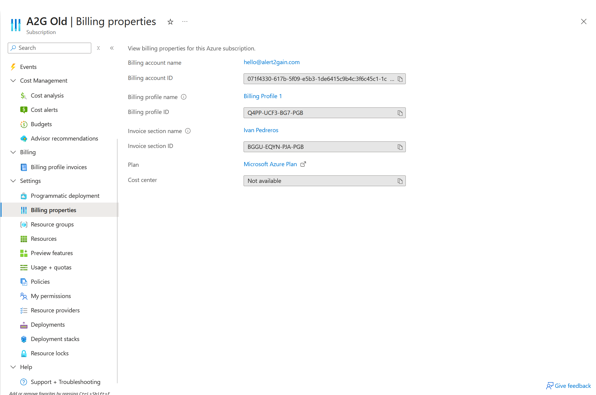Collapse the Help section

(13, 367)
